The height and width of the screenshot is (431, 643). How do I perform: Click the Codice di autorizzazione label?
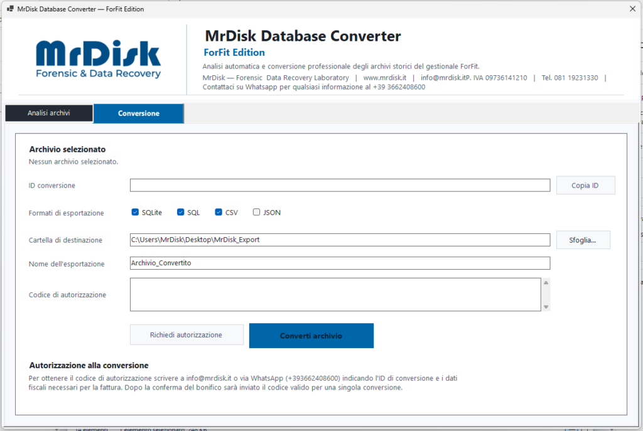pos(67,295)
